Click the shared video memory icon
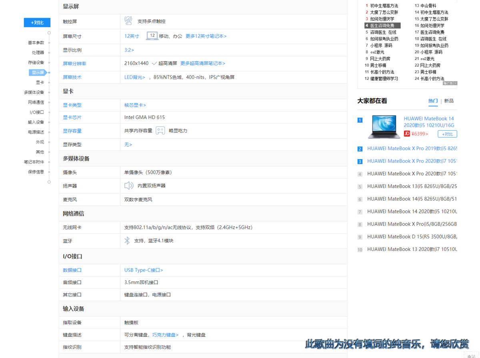The height and width of the screenshot is (358, 480). (160, 131)
